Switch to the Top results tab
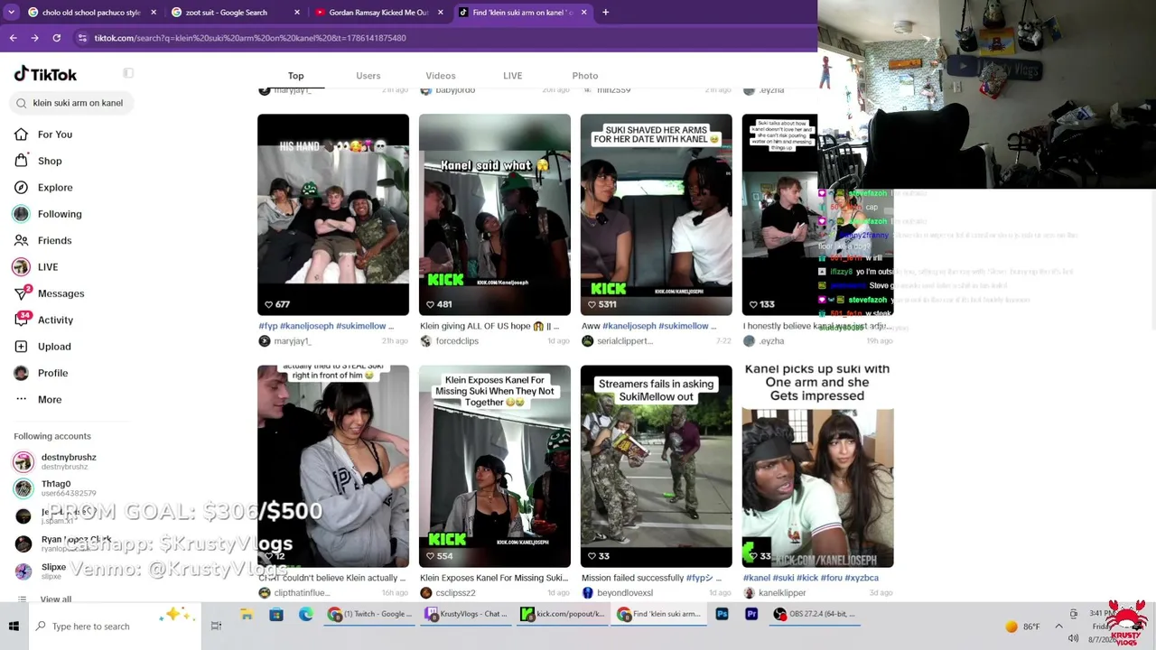This screenshot has width=1156, height=650. tap(295, 76)
